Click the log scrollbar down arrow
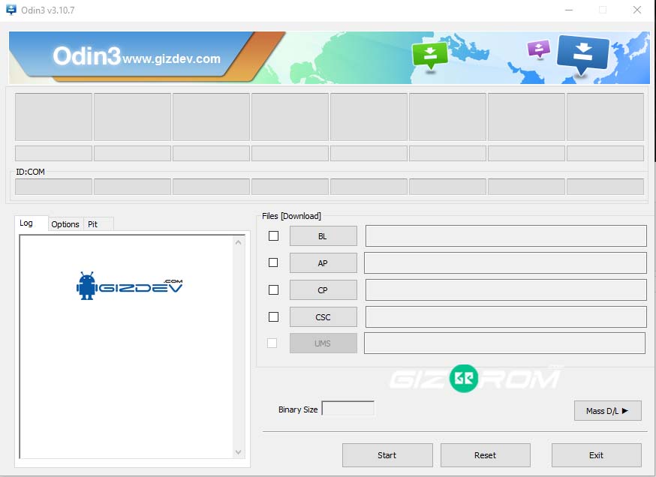 (239, 452)
